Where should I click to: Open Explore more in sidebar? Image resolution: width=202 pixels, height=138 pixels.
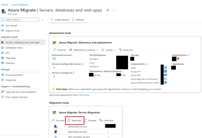click(12, 31)
